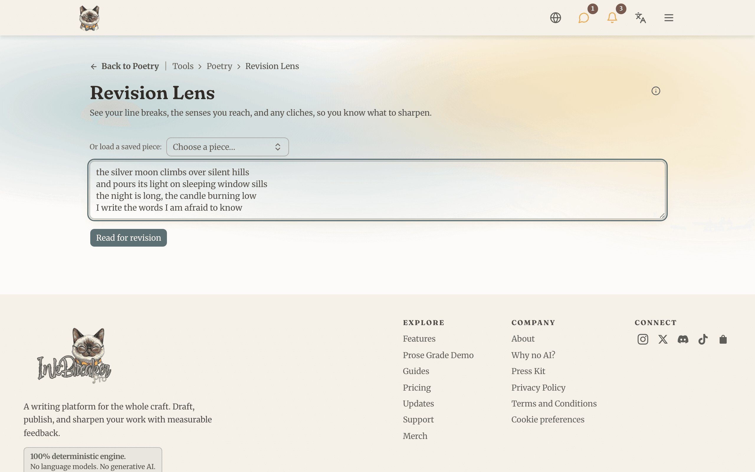
Task: Open Updates footer link
Action: 418,404
